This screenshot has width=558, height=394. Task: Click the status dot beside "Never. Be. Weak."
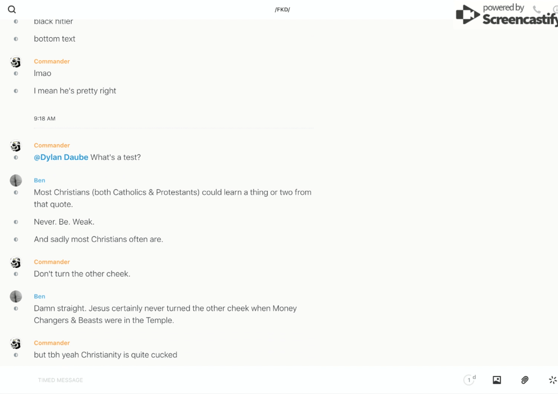click(x=16, y=222)
